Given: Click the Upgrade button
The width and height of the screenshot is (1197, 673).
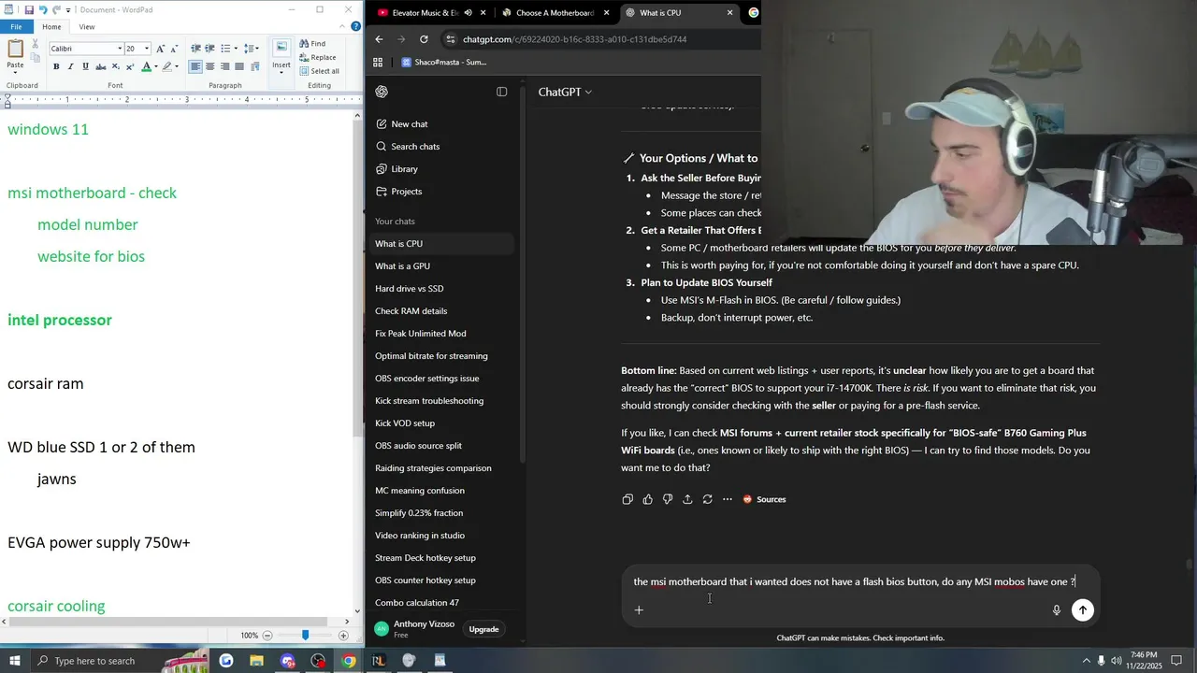Looking at the screenshot, I should point(483,629).
